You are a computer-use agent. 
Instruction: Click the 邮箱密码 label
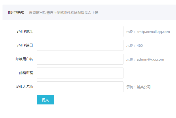point(26,73)
